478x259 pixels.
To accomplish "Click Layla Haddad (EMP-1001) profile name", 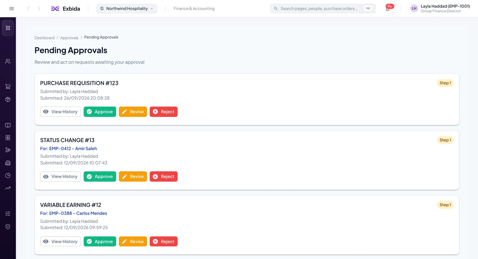I will 445,6.
